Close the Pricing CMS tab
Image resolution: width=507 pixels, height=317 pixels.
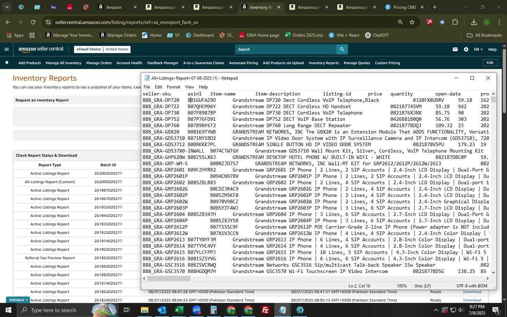[x=422, y=7]
